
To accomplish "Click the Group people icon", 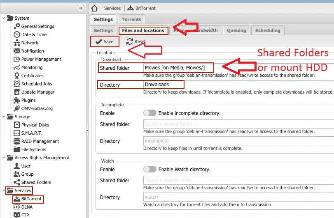I will point(17,174).
